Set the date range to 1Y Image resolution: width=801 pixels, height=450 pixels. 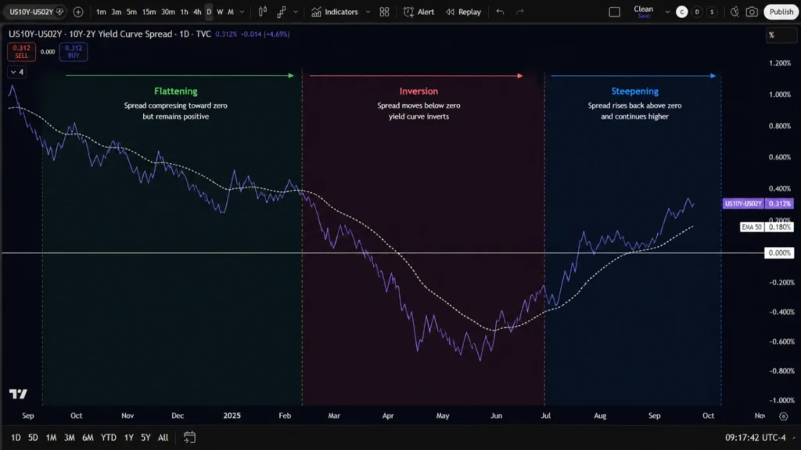pyautogui.click(x=129, y=437)
